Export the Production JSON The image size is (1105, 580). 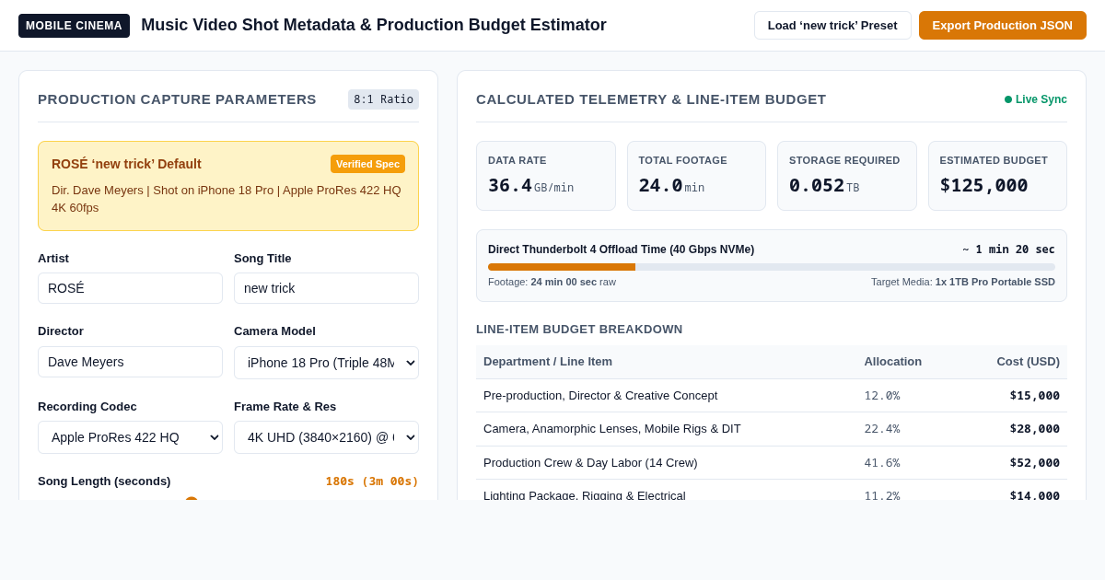click(x=1003, y=25)
